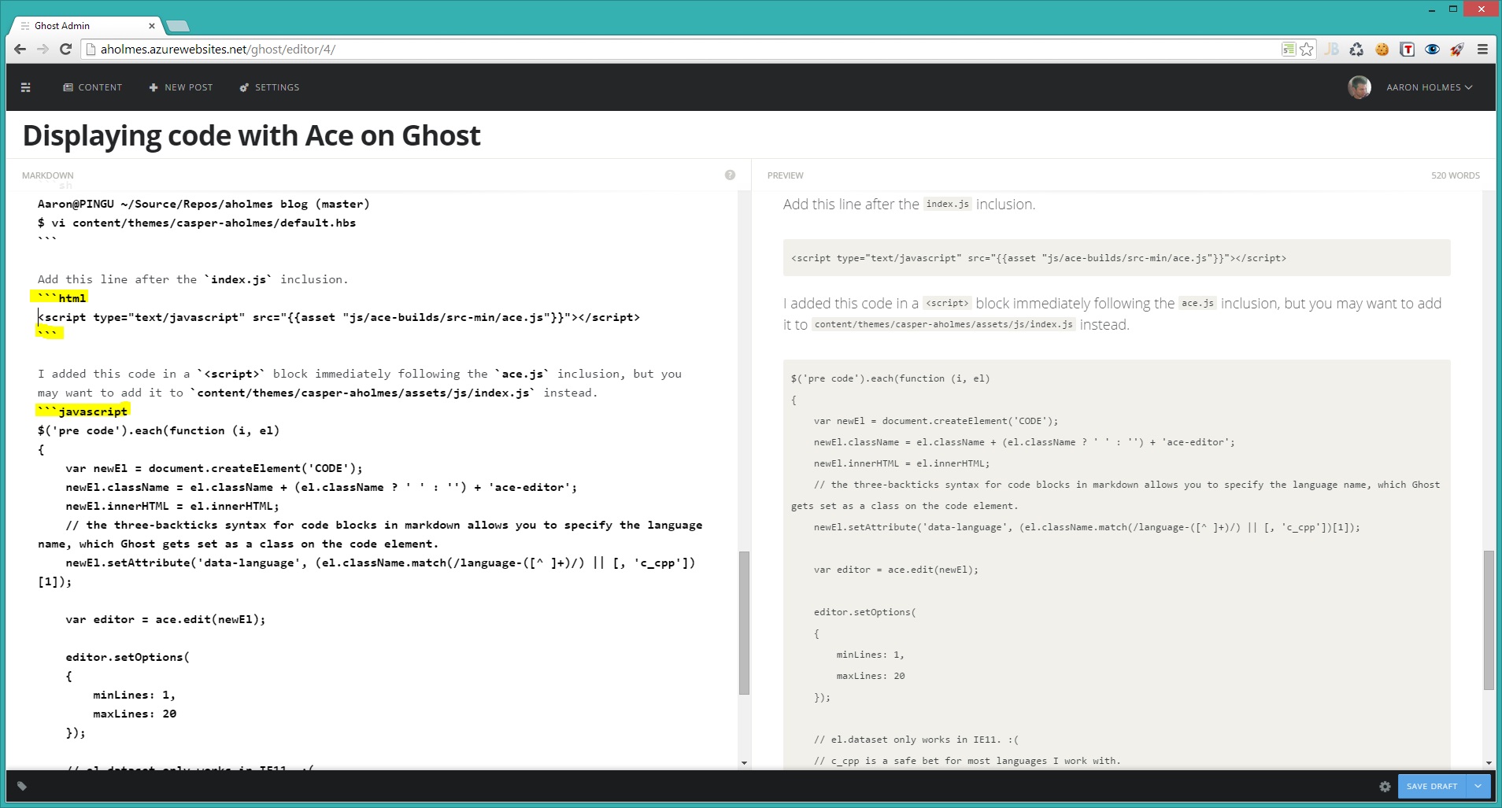1502x808 pixels.
Task: Click the script tag line in preview
Action: click(x=1038, y=258)
